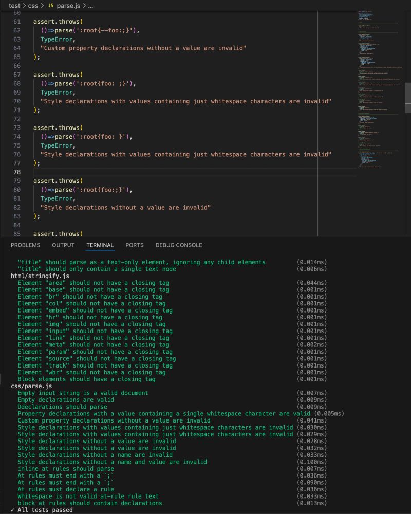Screen dimensions: 411x514
Task: Click "Style declarations without a value" string, line 82
Action: pyautogui.click(x=125, y=208)
